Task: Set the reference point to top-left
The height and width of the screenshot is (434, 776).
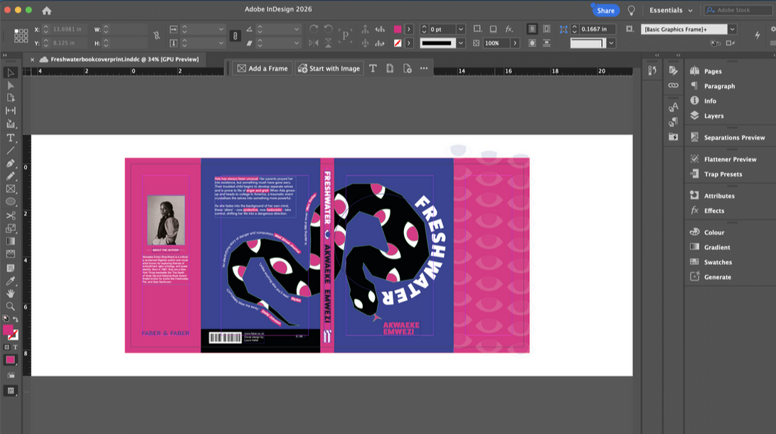Action: pyautogui.click(x=16, y=31)
